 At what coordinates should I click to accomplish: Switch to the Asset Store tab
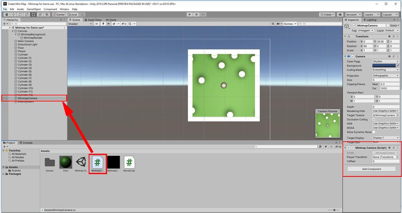coord(93,20)
